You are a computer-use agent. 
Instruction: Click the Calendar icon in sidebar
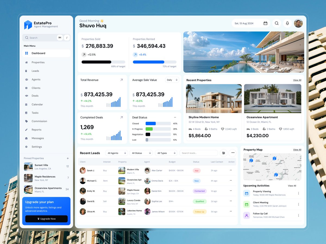tap(26, 104)
